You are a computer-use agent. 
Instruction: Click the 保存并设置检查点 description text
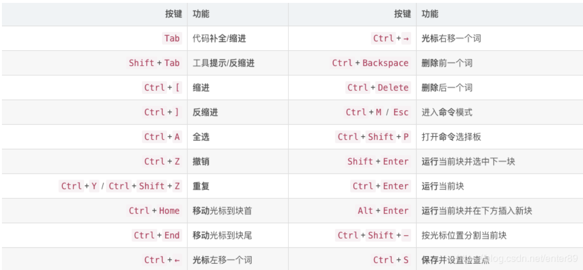tap(455, 260)
